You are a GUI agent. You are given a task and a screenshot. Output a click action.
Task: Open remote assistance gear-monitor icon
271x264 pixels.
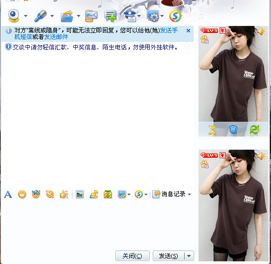153,16
